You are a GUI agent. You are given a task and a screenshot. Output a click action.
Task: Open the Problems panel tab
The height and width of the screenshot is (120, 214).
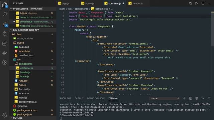(66, 98)
